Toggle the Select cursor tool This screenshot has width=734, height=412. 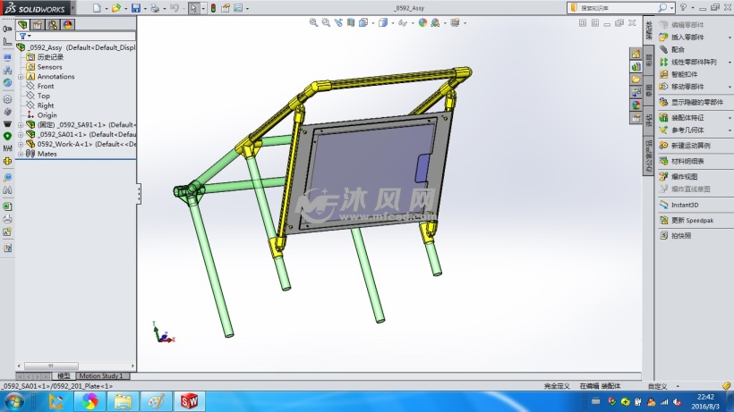click(194, 8)
